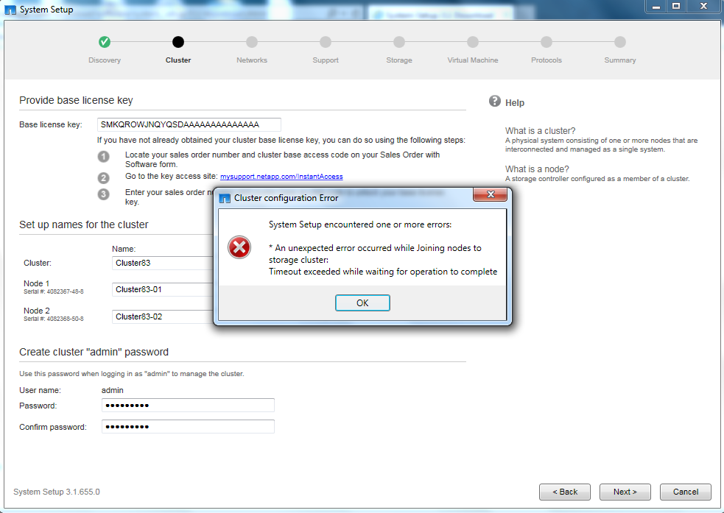Close the Cluster configuration Error dialog

pos(491,194)
